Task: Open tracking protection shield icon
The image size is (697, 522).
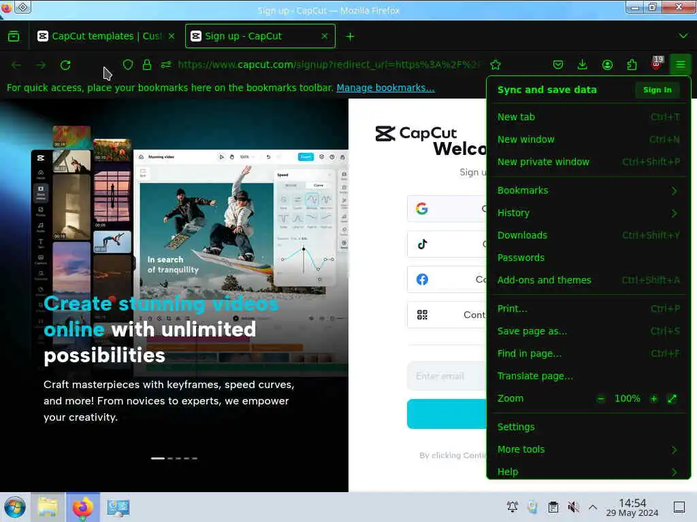Action: click(128, 65)
